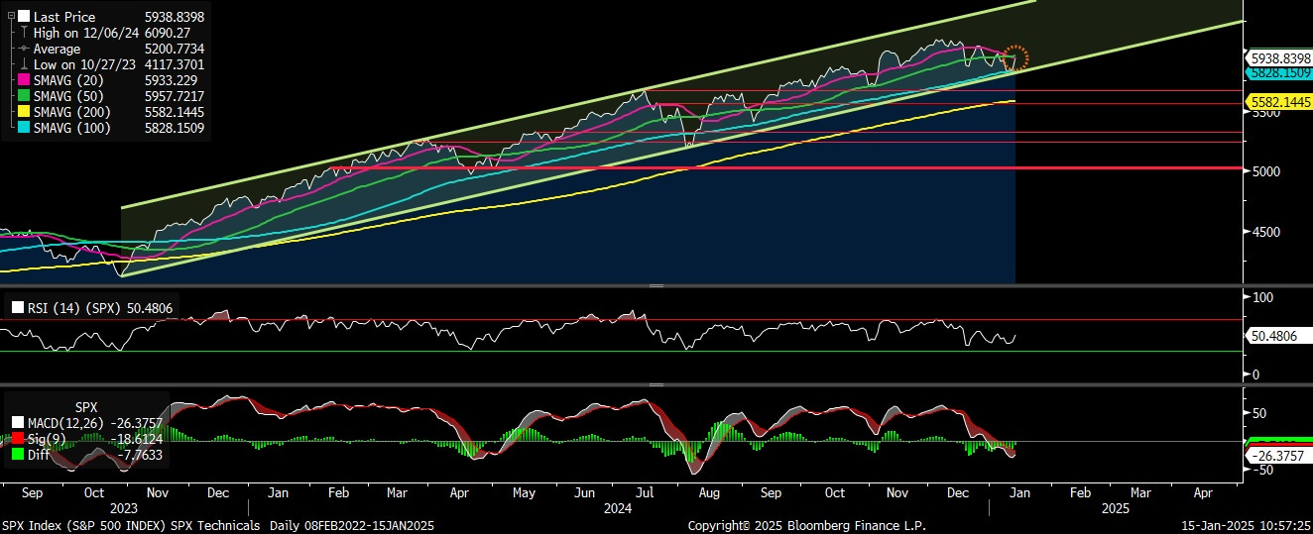Click the 5582.1445 legend value for SMAVG (200)
Viewport: 1313px width, 534px height.
click(x=175, y=112)
